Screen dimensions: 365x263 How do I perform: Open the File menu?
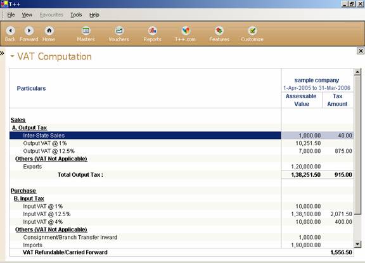tap(11, 15)
